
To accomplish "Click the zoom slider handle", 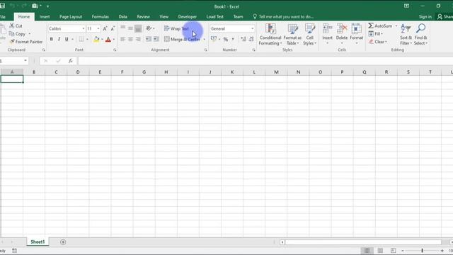I will point(422,251).
